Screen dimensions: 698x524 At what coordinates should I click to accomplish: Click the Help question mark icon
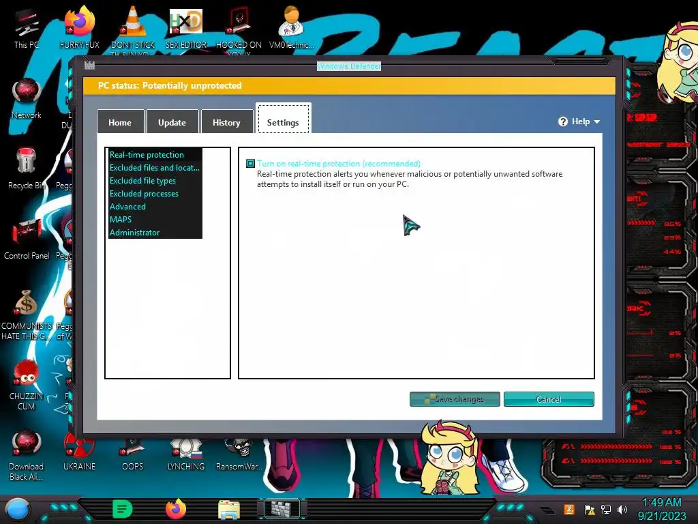(563, 121)
